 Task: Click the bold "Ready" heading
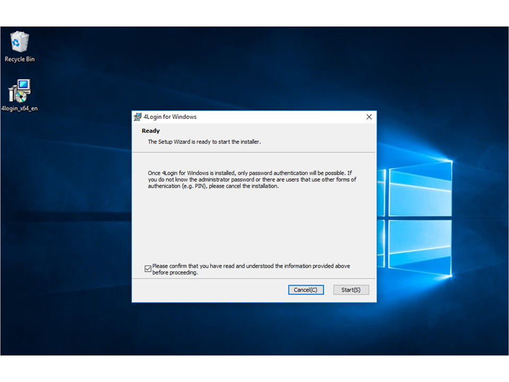point(151,131)
